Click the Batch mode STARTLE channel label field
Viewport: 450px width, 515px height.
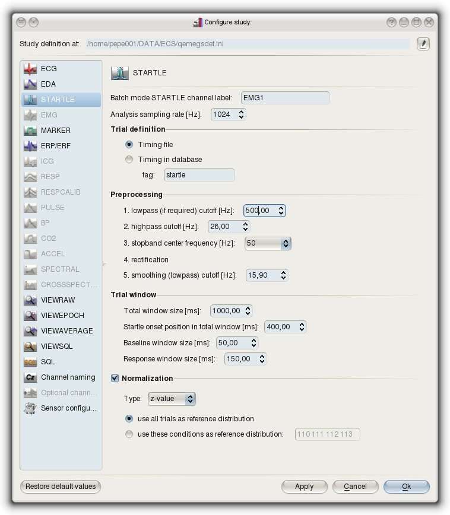(285, 97)
